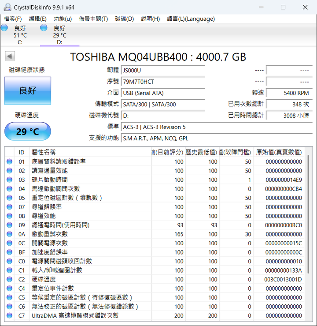Image resolution: width=317 pixels, height=326 pixels.
Task: Click the blue status dot for attribute 01
Action: 9,161
